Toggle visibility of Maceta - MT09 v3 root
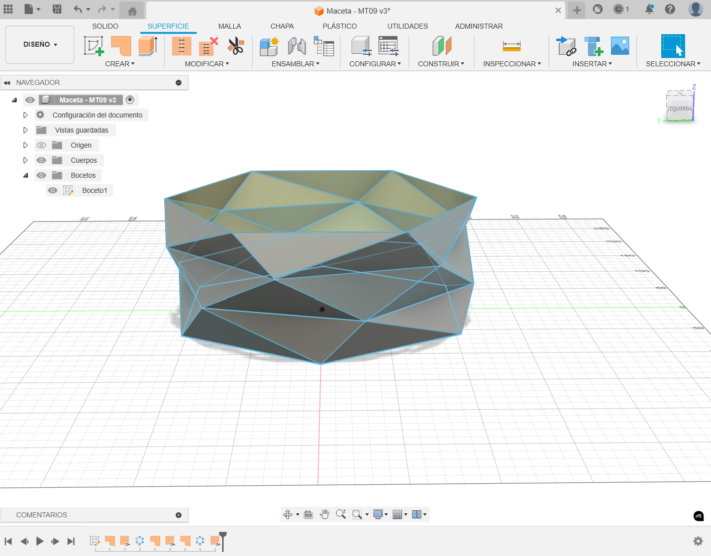711x556 pixels. (30, 100)
